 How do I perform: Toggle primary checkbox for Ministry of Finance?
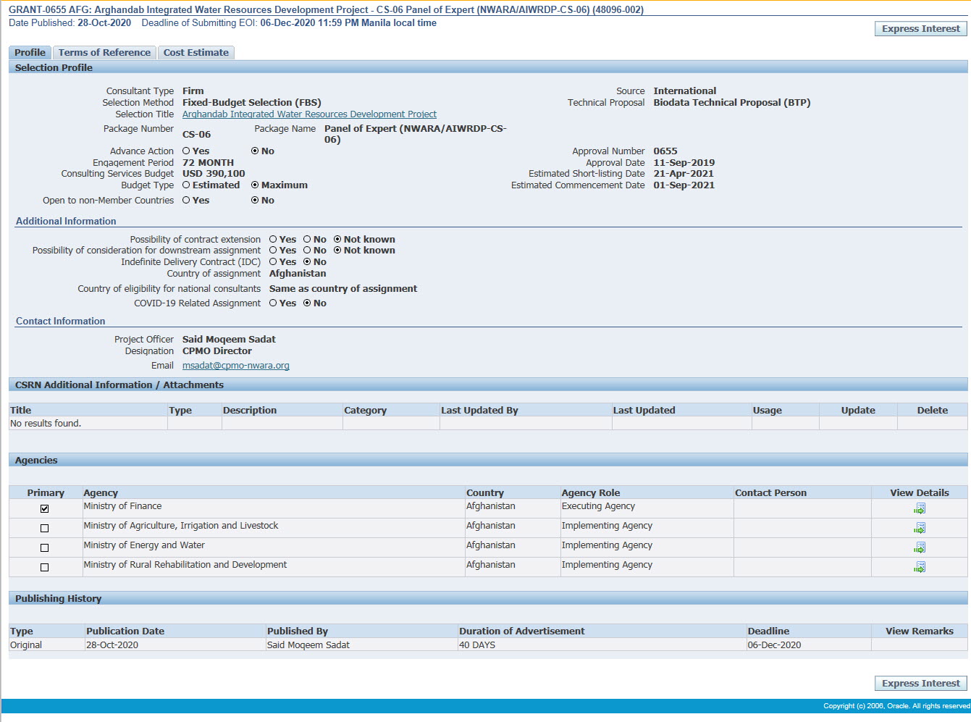point(45,509)
